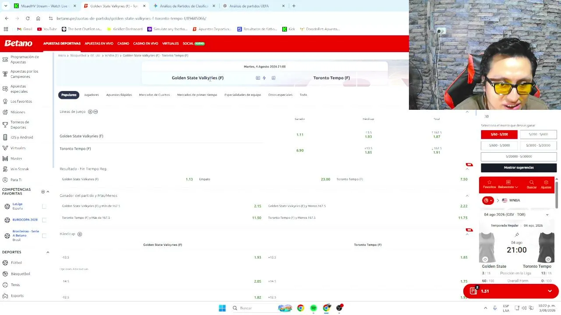The width and height of the screenshot is (561, 315).
Task: Click the Fútbol sport icon
Action: tap(5, 262)
